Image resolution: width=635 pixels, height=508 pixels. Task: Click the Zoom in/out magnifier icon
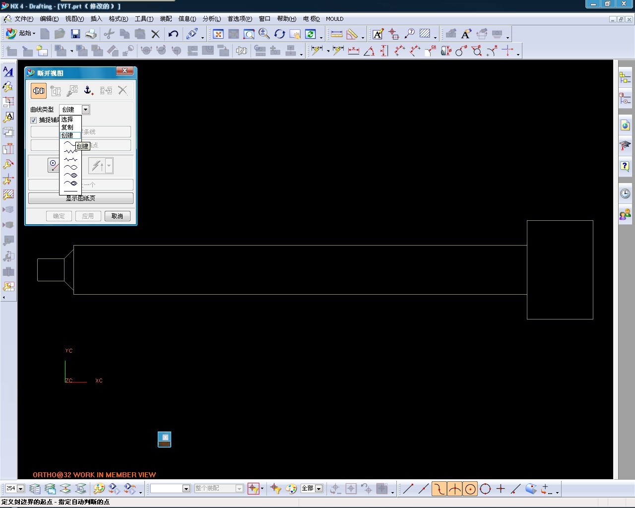(x=264, y=34)
